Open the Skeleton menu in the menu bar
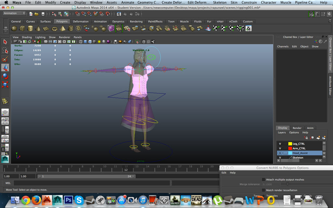The image size is (333, 208). coord(220,2)
